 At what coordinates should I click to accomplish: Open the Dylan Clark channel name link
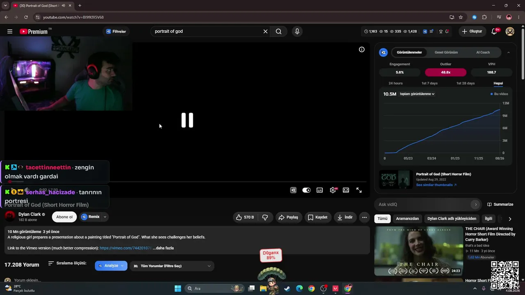(30, 214)
